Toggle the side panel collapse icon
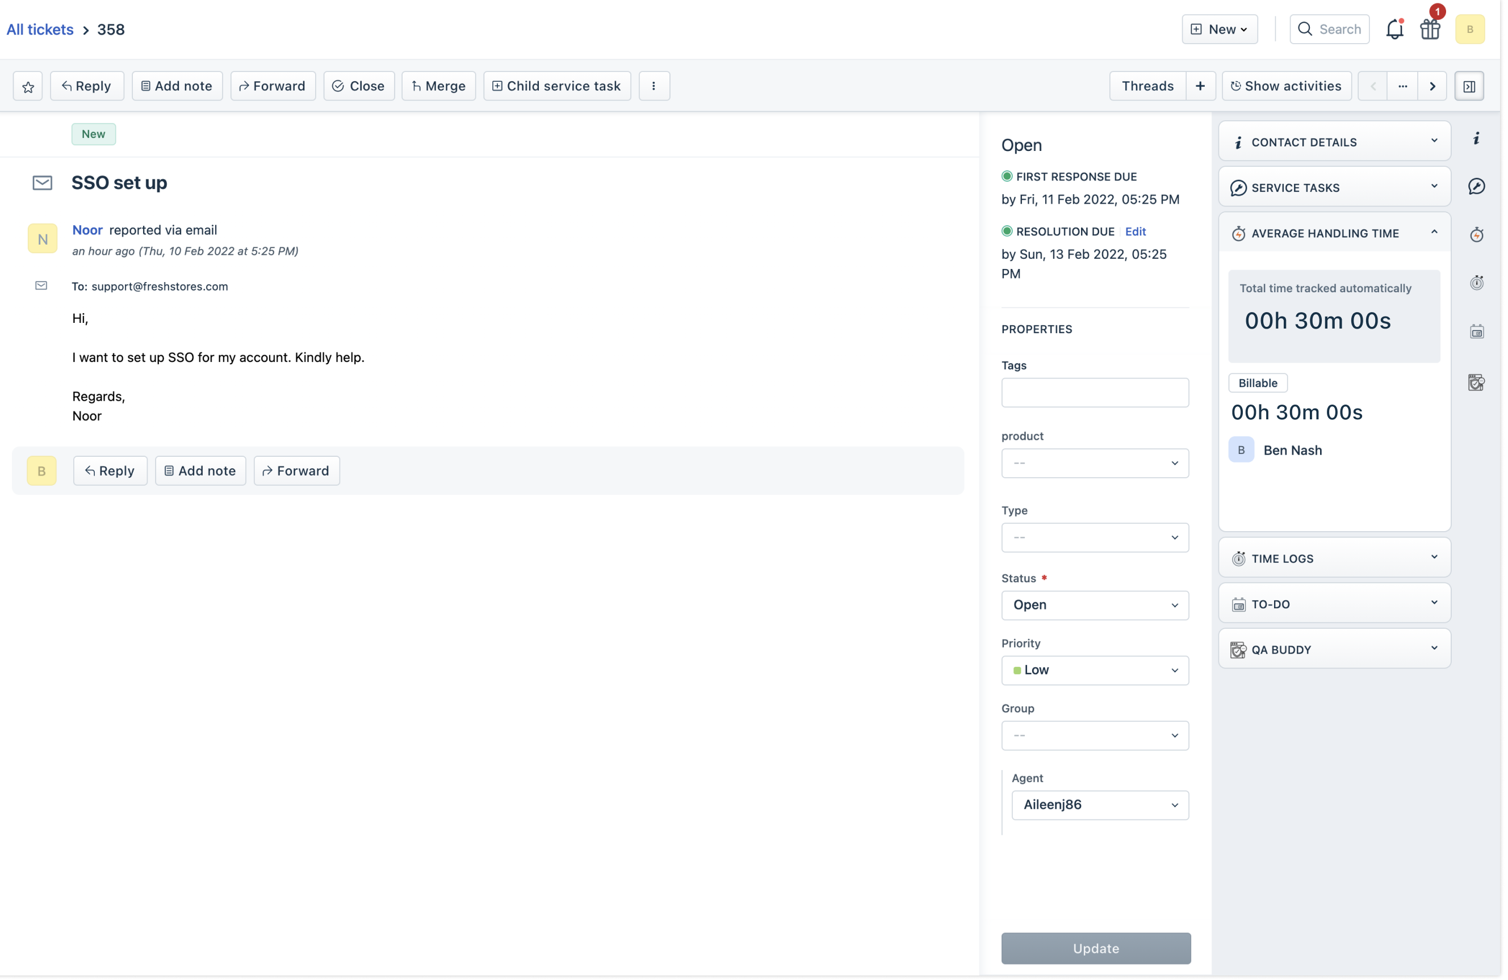Screen dimensions: 1508x980 coord(1469,86)
